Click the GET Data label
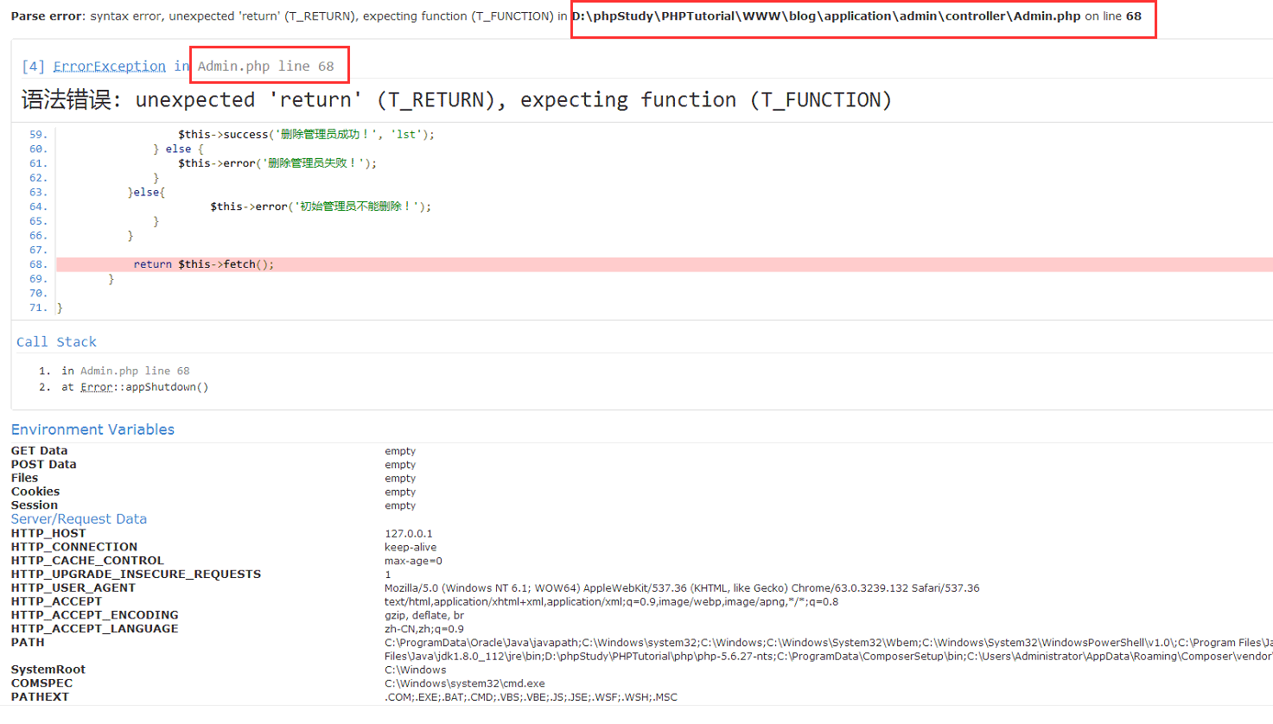This screenshot has width=1273, height=724. click(39, 451)
